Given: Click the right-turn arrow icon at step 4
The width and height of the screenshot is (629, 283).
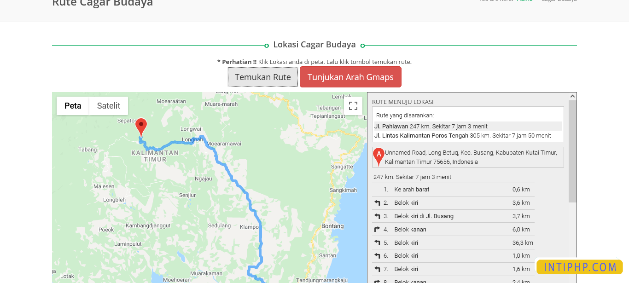Looking at the screenshot, I should (x=378, y=229).
